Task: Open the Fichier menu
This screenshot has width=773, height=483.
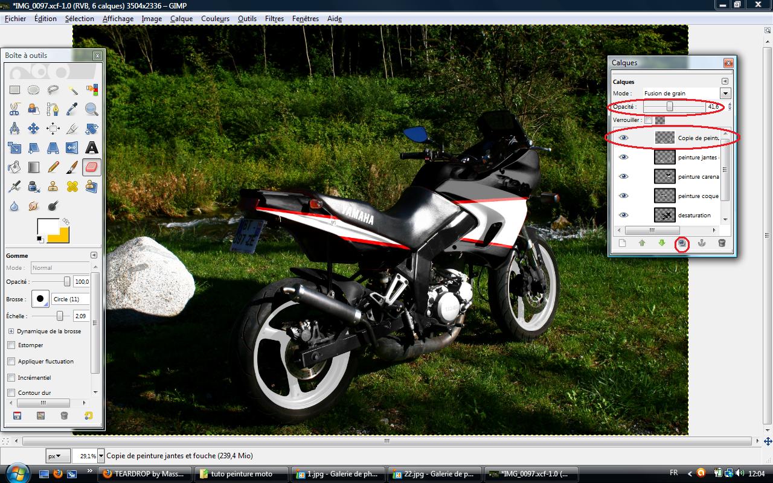Action: point(16,19)
